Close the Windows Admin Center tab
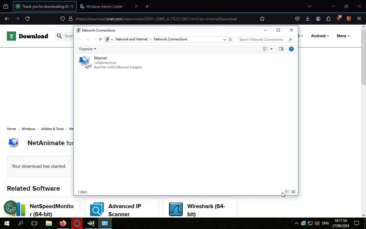This screenshot has width=366, height=229. pos(136,6)
